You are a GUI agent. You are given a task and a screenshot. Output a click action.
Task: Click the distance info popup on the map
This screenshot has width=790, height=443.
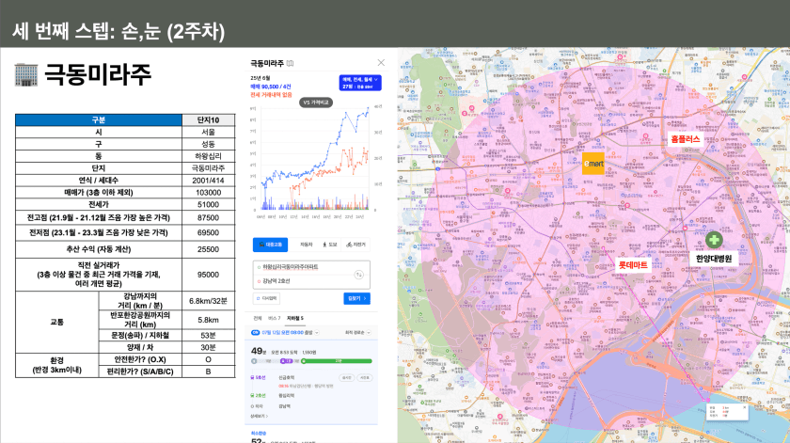tap(727, 411)
